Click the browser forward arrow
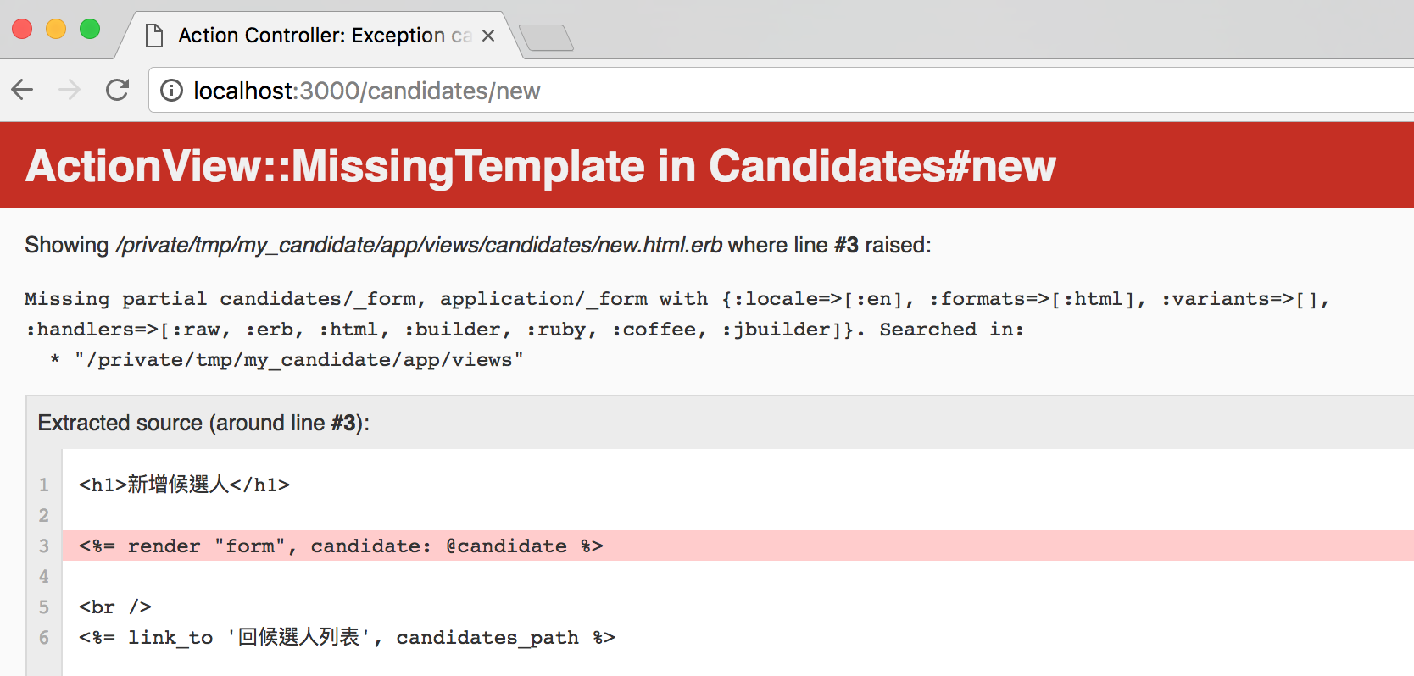 (70, 90)
